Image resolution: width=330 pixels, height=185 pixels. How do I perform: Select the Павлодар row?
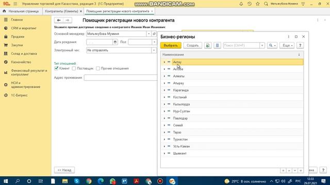tap(232, 118)
